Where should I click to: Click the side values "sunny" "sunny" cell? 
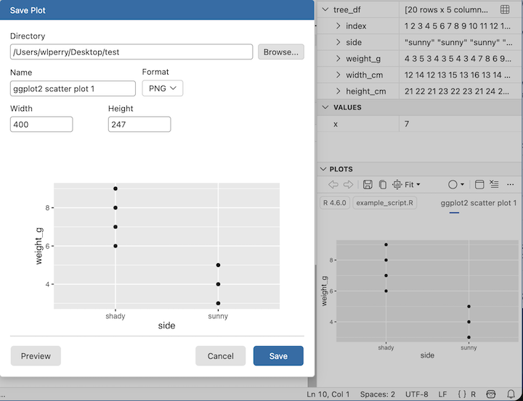(458, 42)
